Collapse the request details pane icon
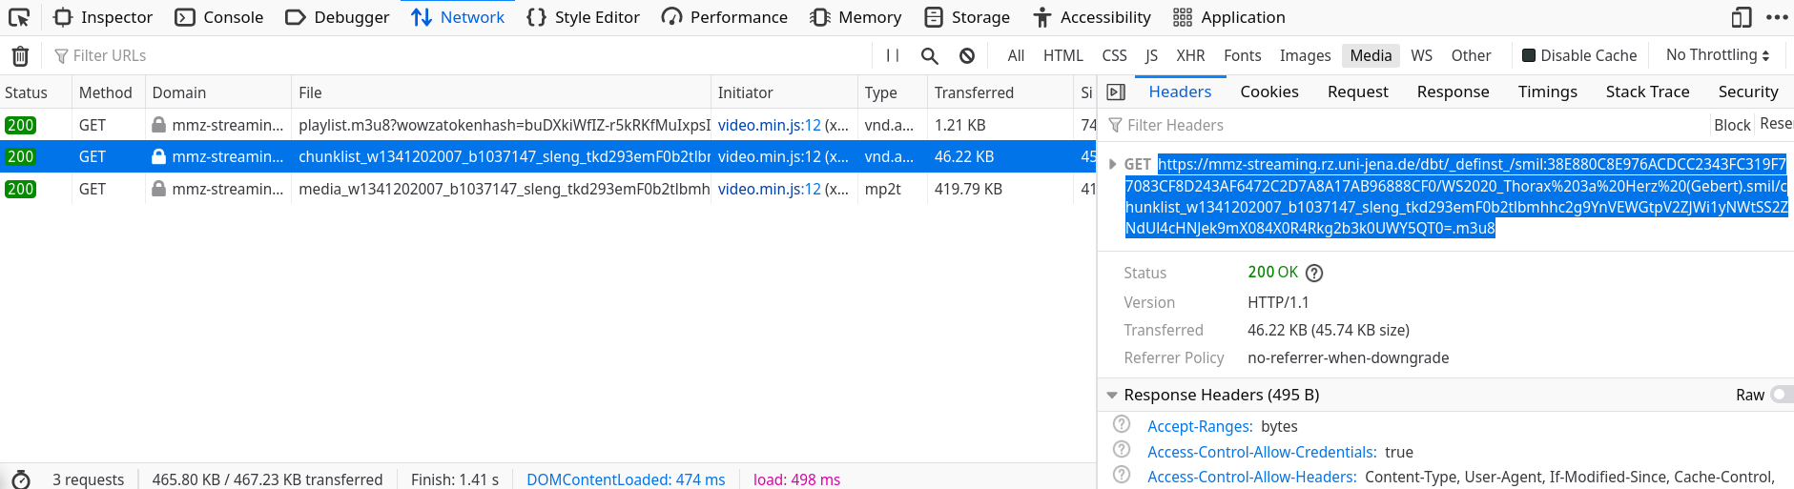Screen dimensions: 1794x489 [x=1116, y=92]
